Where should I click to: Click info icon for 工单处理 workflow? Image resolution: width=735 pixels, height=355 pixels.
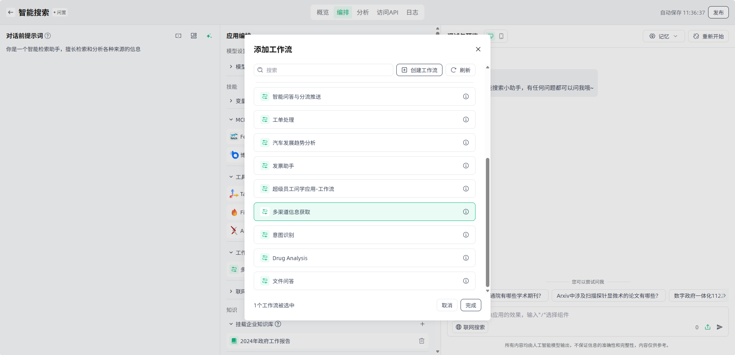click(466, 119)
